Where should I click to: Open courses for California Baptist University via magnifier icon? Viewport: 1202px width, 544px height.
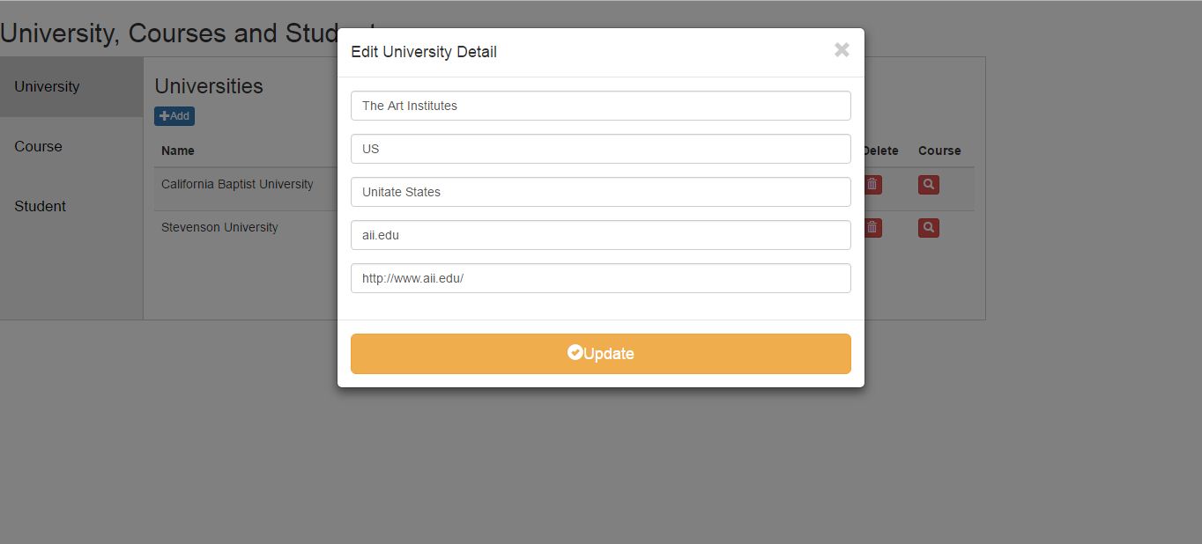pos(928,184)
